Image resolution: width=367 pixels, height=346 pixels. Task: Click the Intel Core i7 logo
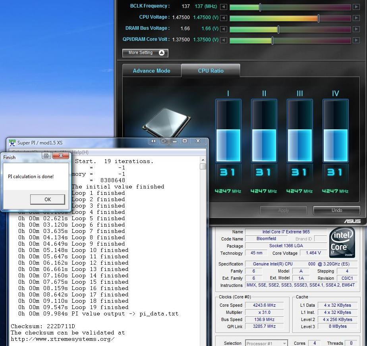tap(342, 242)
